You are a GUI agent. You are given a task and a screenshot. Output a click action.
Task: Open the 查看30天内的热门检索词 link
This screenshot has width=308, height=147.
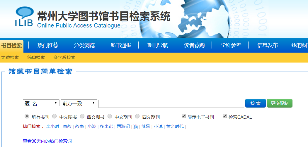[47, 141]
